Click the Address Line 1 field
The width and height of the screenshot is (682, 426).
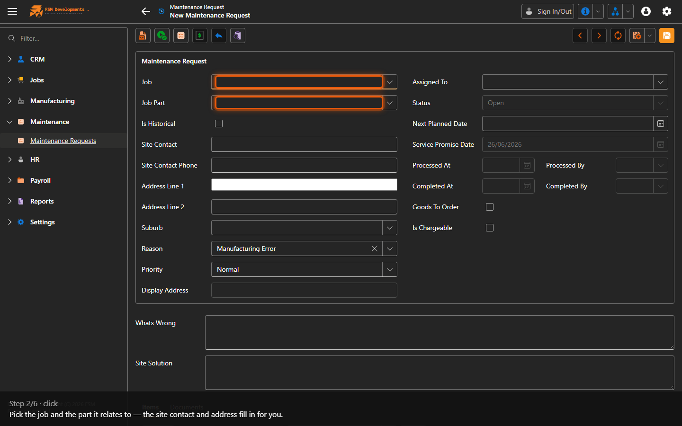(x=304, y=185)
